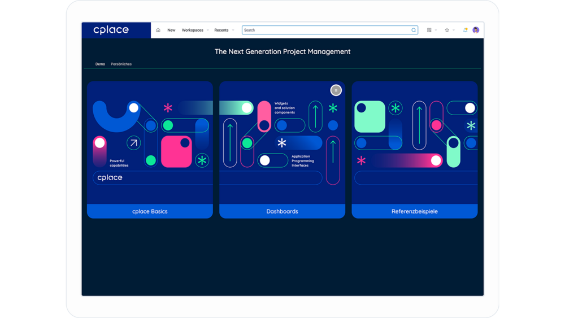Expand the arrow next to the apps grid

click(x=436, y=31)
